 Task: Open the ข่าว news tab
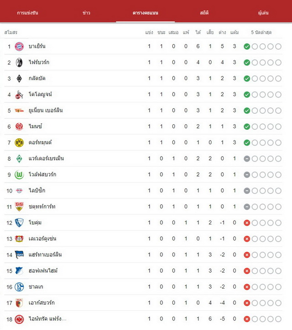coord(86,13)
